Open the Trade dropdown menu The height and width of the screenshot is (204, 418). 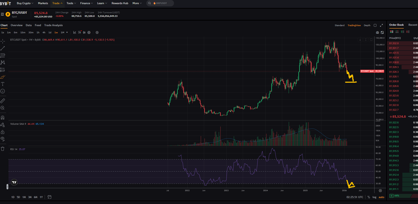(57, 3)
